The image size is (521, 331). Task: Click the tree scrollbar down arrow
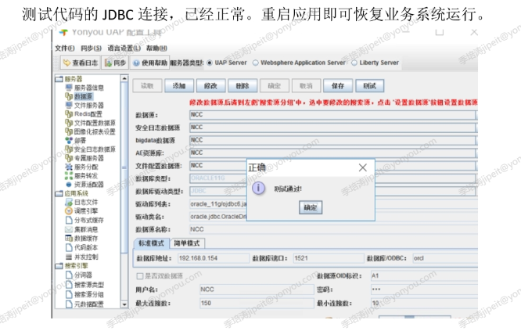124,304
